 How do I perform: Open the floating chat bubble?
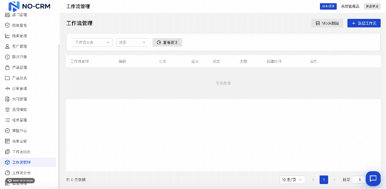(x=373, y=178)
